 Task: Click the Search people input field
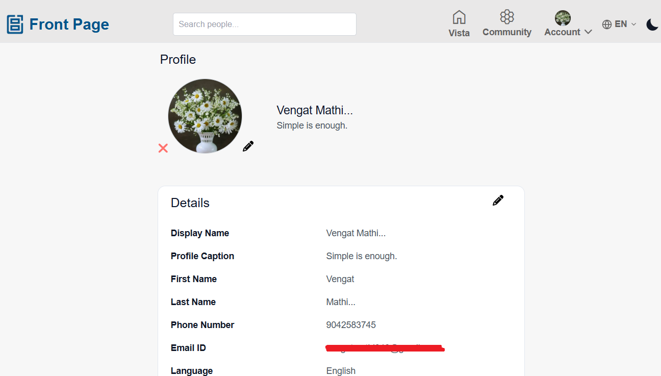265,24
